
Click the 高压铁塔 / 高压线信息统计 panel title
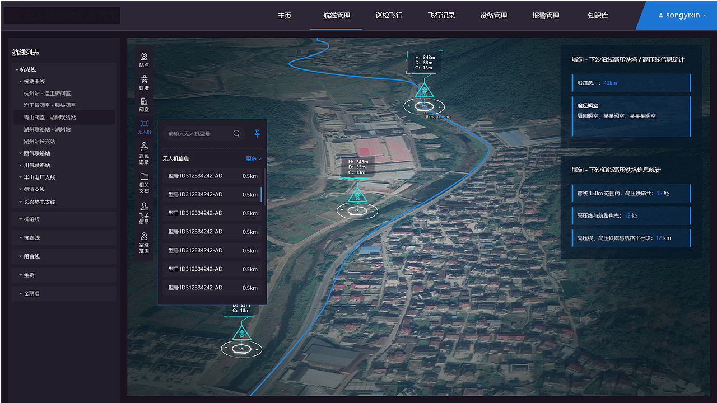click(x=627, y=59)
